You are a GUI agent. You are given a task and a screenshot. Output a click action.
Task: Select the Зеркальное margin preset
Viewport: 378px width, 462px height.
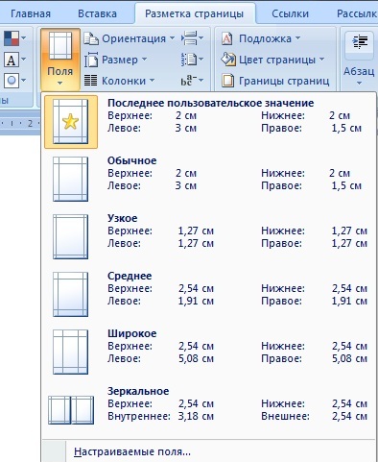click(209, 409)
